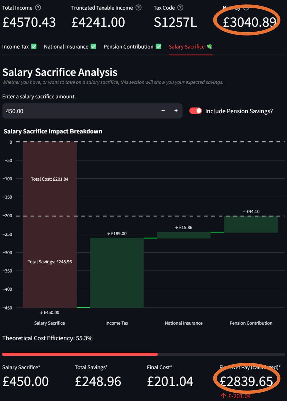Viewport: 287px width, 401px height.
Task: Click the National Insurance bar in the chart
Action: coord(184,235)
